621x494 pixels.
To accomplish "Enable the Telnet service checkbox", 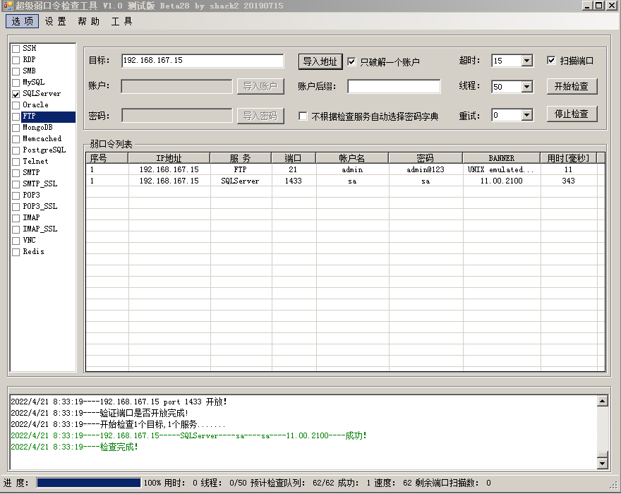I will [x=16, y=162].
